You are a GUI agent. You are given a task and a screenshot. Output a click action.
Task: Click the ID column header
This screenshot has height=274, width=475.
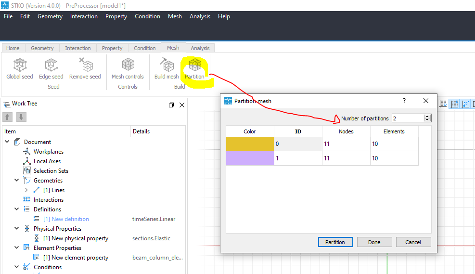(x=298, y=131)
